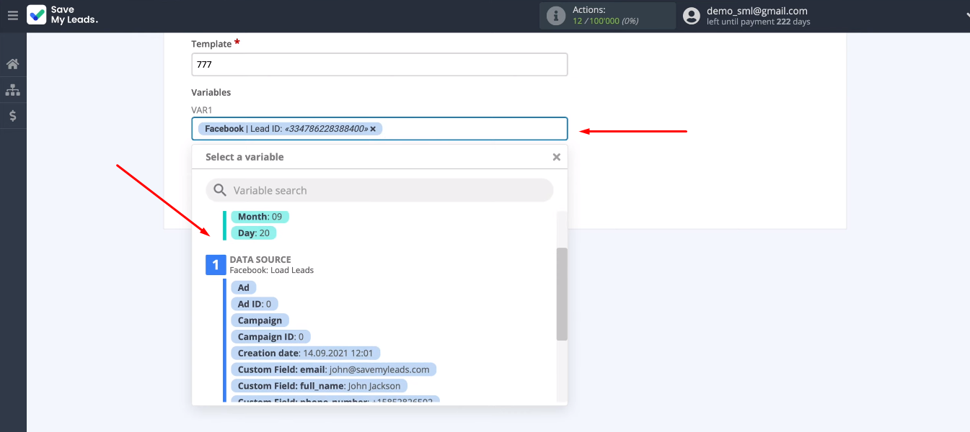Click the Select a variable title
Image resolution: width=970 pixels, height=432 pixels.
[244, 157]
